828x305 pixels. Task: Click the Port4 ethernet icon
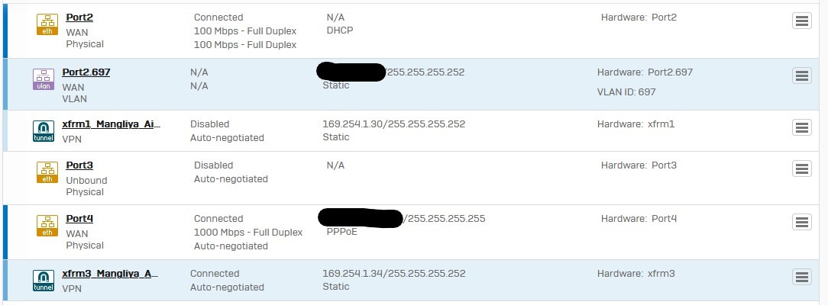coord(47,226)
